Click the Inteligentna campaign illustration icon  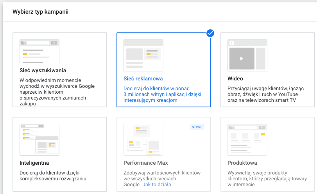click(x=39, y=140)
